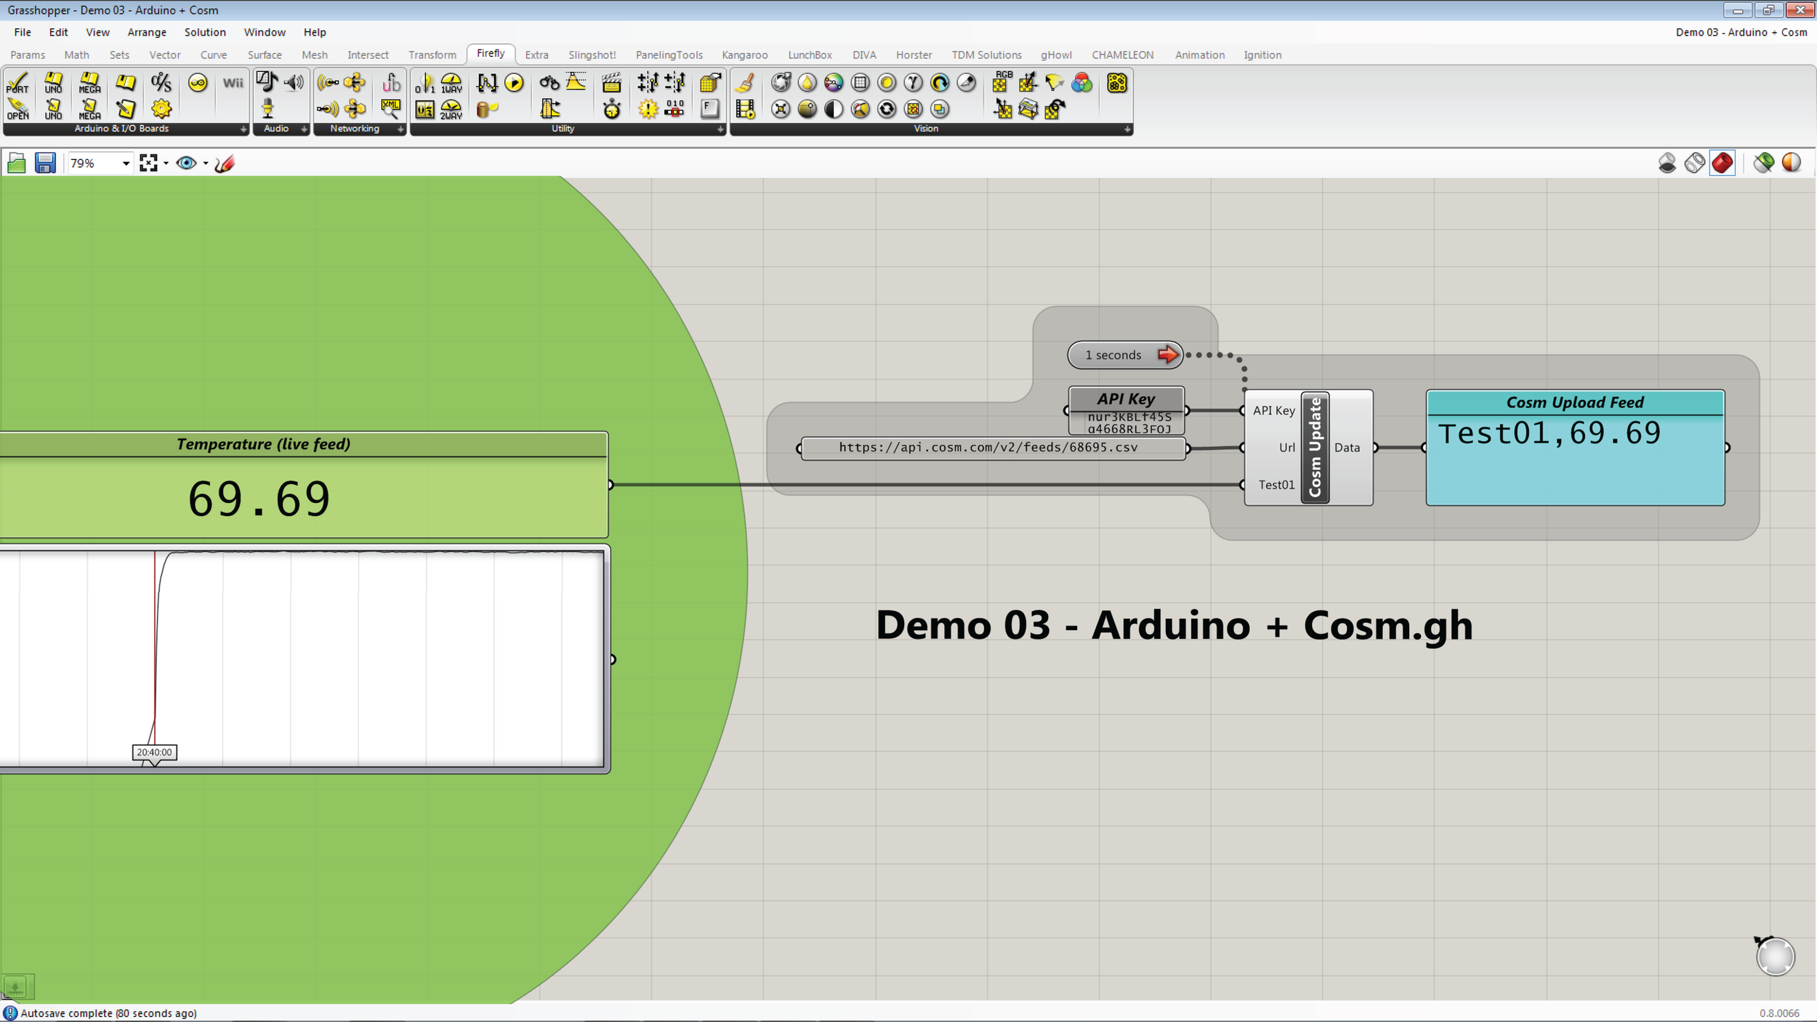This screenshot has width=1817, height=1022.
Task: Select the Cosm Upload Feed panel
Action: [1575, 448]
